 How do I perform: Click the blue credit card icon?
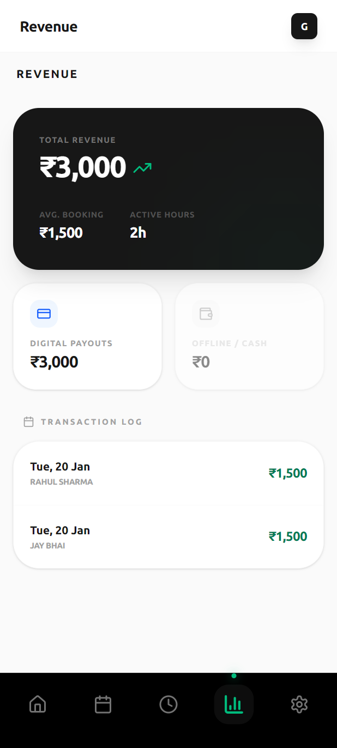[x=44, y=314]
